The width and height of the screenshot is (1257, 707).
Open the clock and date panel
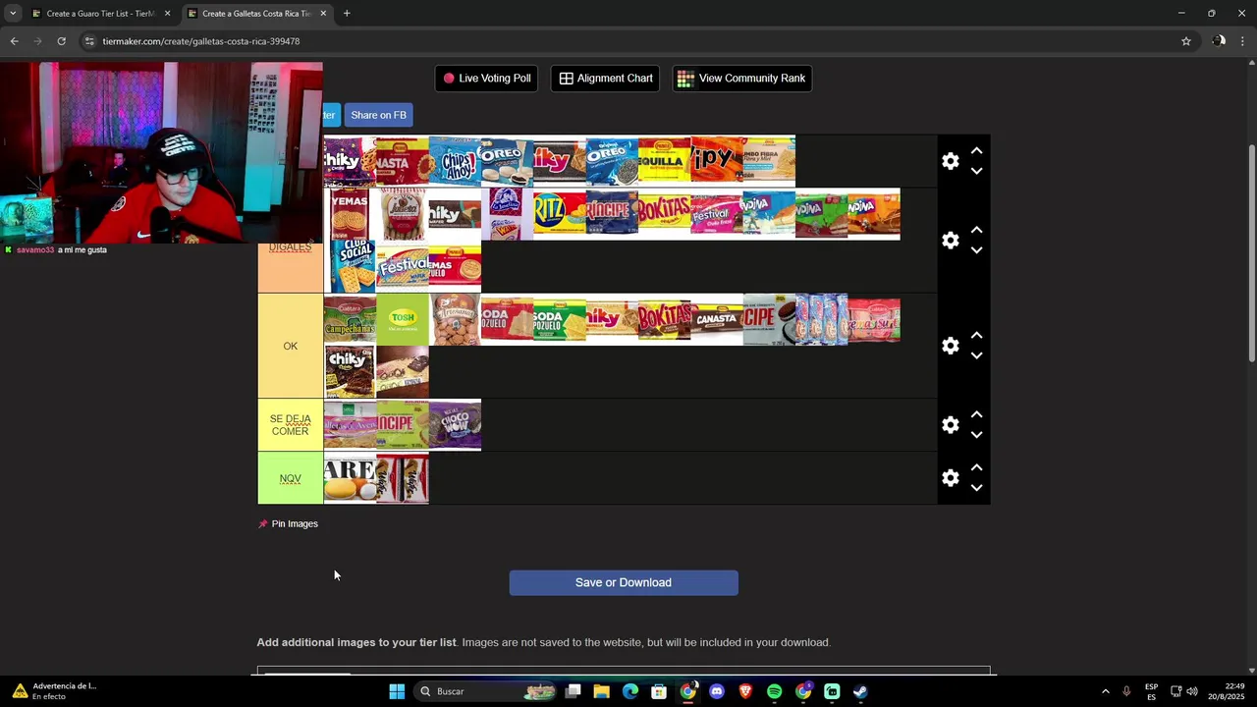[x=1225, y=691]
